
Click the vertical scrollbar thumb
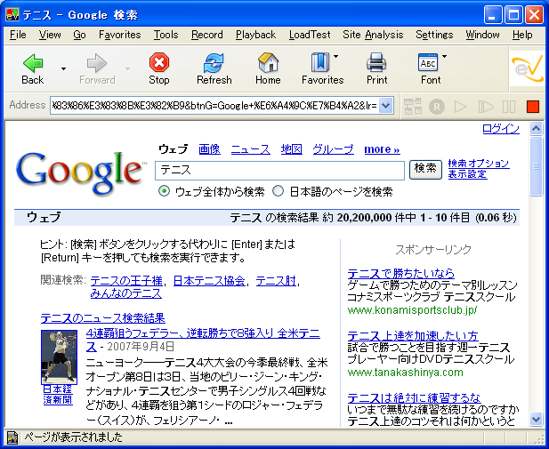tap(536, 166)
